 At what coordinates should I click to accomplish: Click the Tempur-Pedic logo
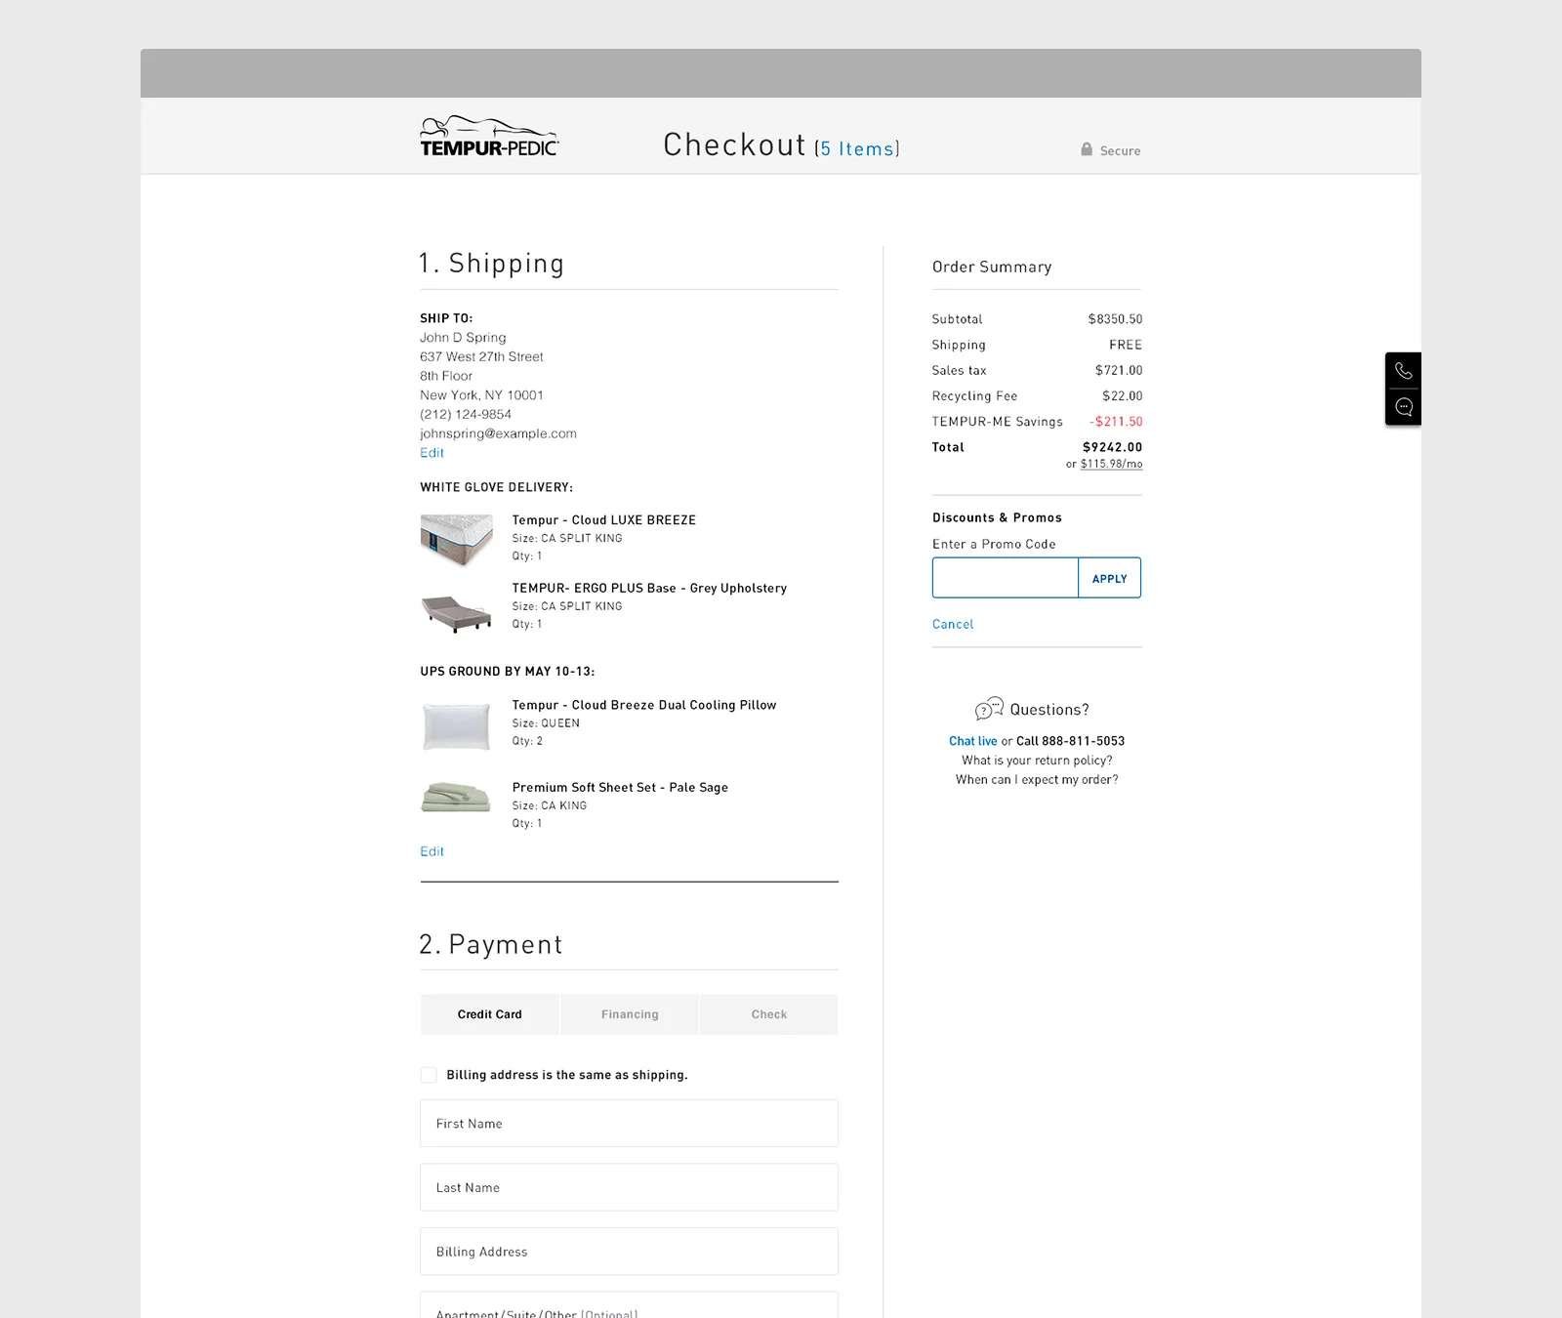(x=489, y=137)
